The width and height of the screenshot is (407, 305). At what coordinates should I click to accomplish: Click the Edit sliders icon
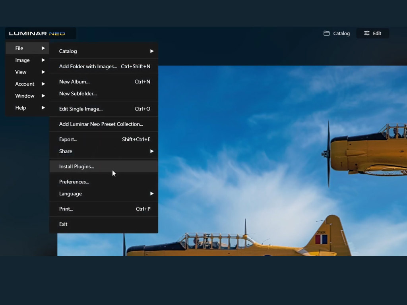click(x=367, y=33)
